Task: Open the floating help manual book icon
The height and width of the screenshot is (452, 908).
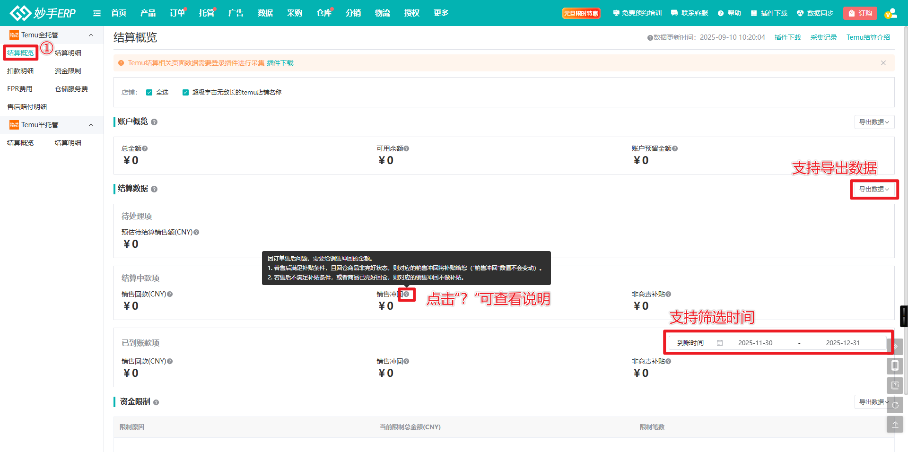Action: pyautogui.click(x=895, y=385)
